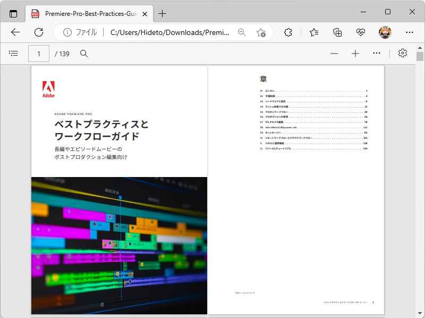
Task: Reload the current page
Action: pyautogui.click(x=38, y=32)
